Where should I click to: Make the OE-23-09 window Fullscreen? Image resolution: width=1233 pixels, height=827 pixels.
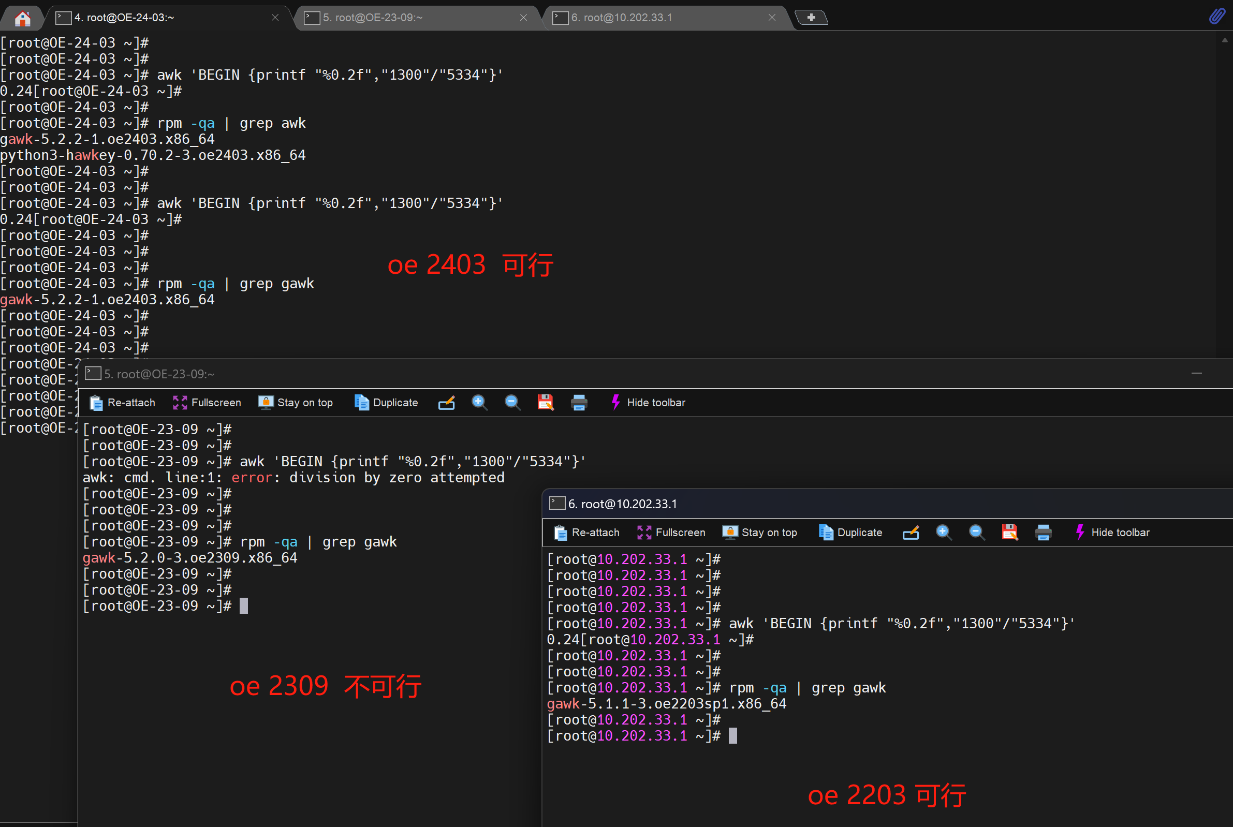tap(207, 403)
